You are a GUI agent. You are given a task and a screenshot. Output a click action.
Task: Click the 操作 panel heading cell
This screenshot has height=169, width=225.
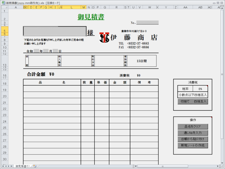click(x=193, y=120)
